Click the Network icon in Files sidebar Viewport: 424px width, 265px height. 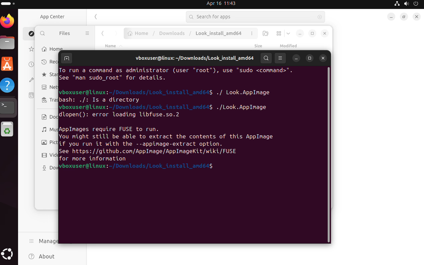[44, 87]
